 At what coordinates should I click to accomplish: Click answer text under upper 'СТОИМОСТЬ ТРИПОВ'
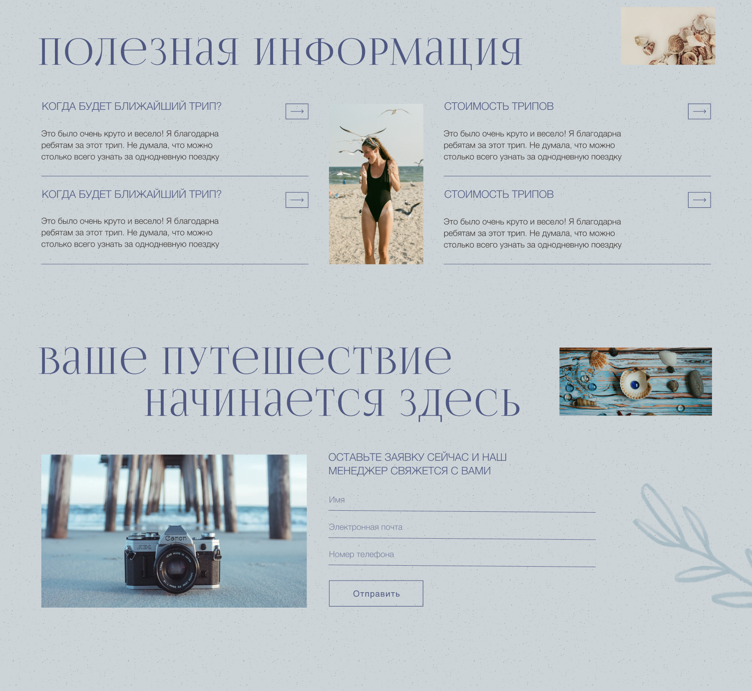pyautogui.click(x=533, y=145)
